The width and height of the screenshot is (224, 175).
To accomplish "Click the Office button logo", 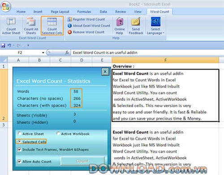I will pyautogui.click(x=6, y=7).
